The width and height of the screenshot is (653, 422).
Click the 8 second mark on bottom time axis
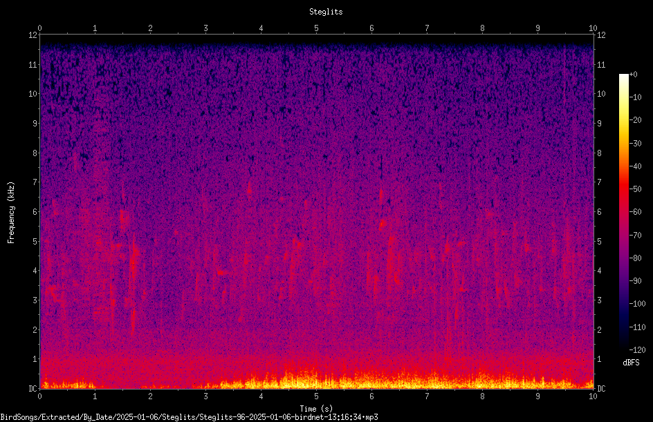482,396
